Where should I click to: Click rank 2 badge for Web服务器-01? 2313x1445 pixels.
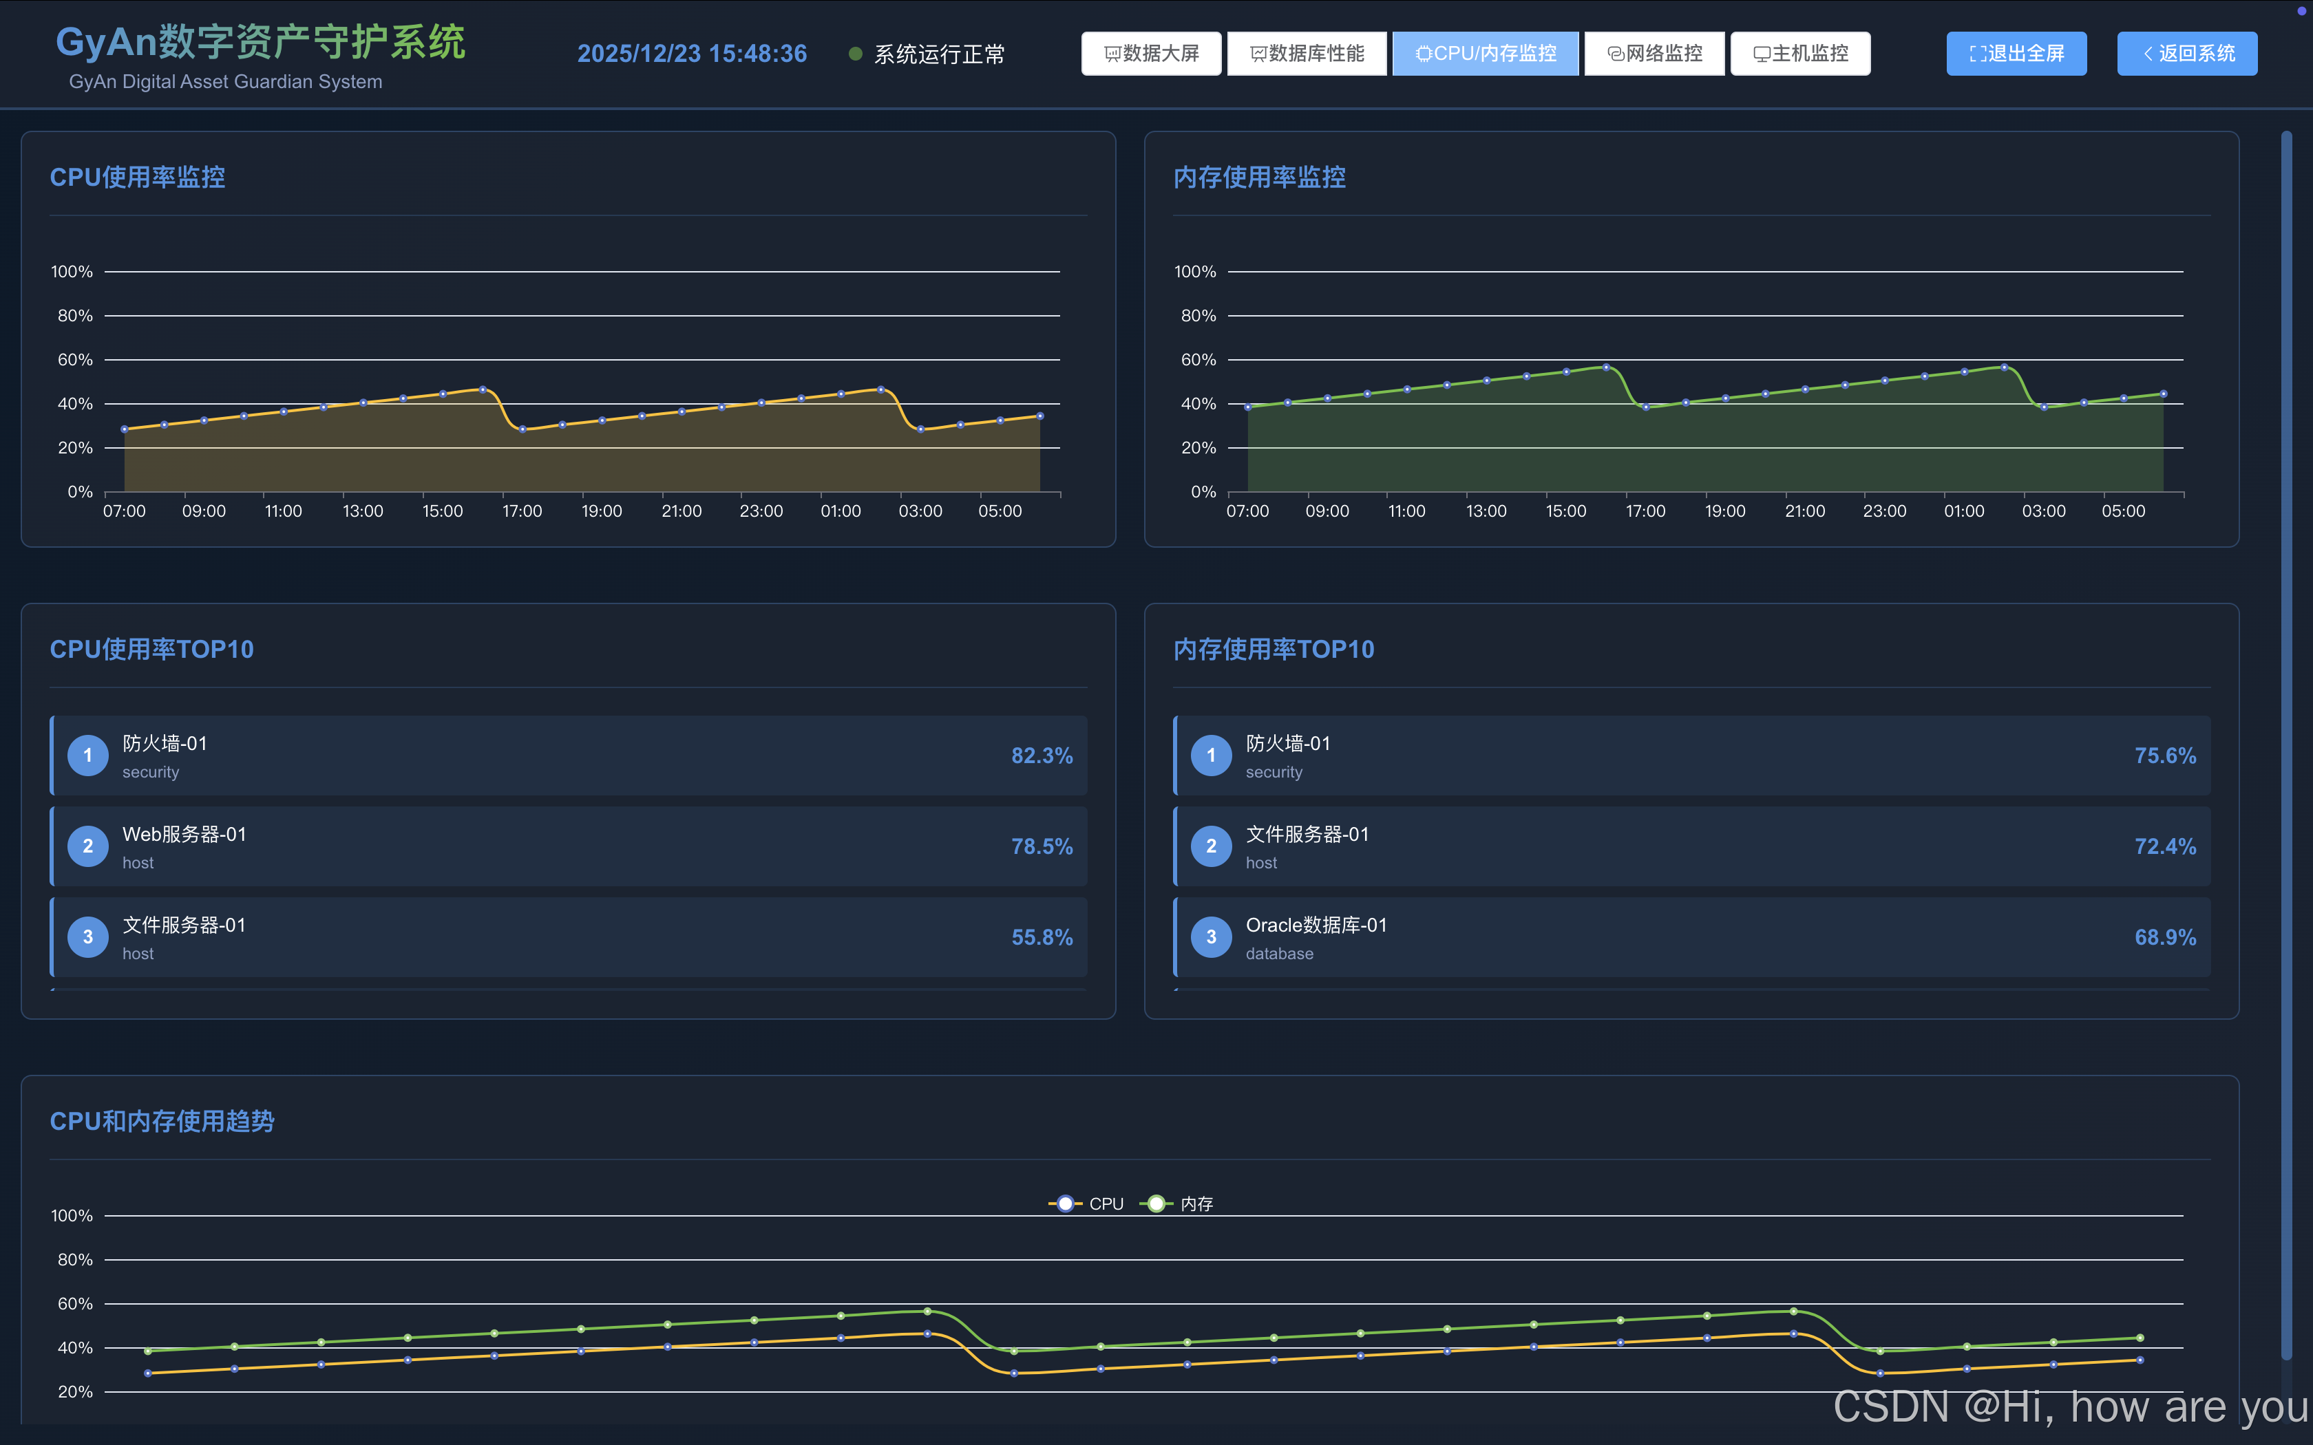(88, 846)
